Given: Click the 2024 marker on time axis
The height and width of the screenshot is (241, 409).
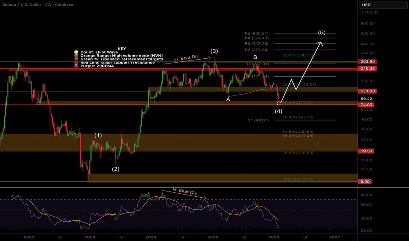Looking at the screenshot, I should pyautogui.click(x=151, y=237).
